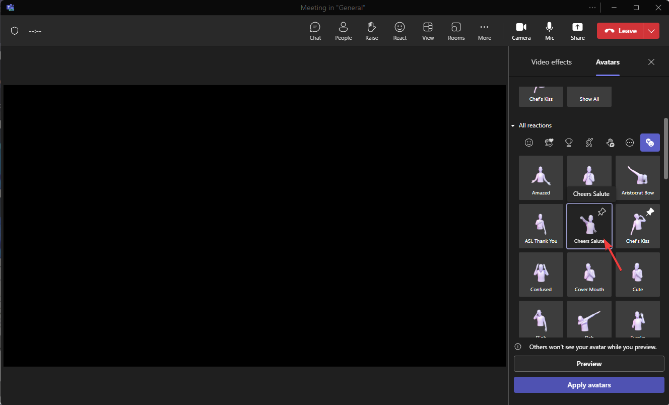Unpin Chef's Kiss in All reactions grid
Image resolution: width=669 pixels, height=405 pixels.
coord(650,213)
